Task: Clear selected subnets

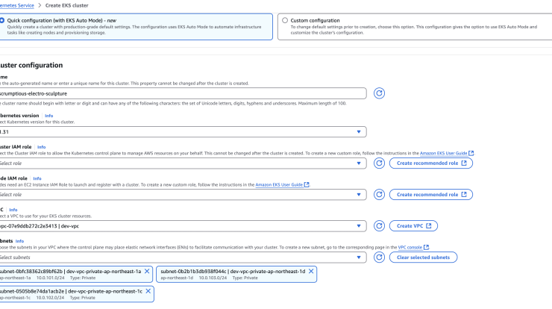Action: pos(423,257)
